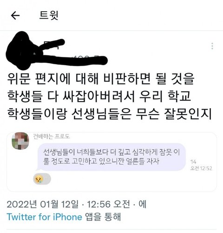Select the tweet line starting 위문 편지에

coord(101,78)
